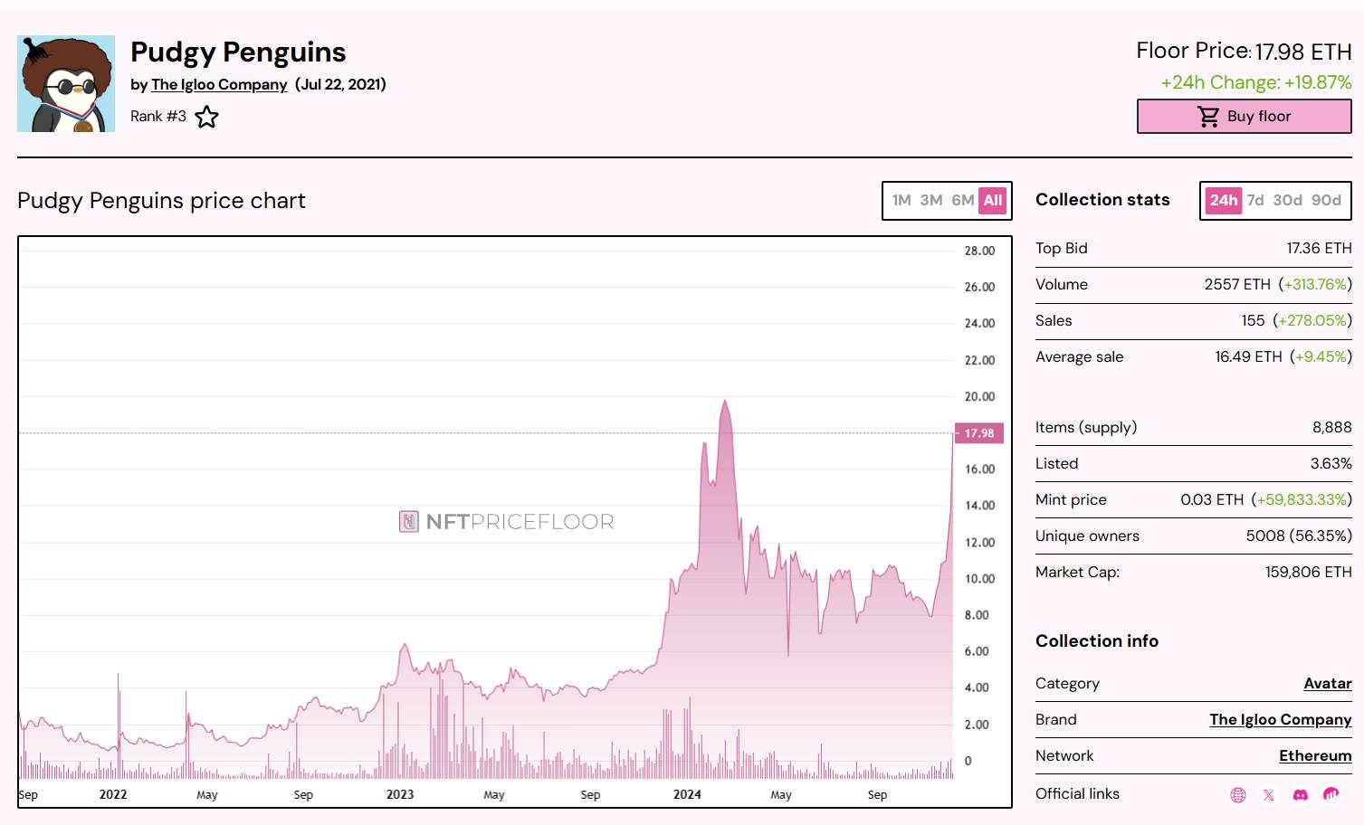Click the Market Cap 159,806 ETH value
This screenshot has width=1364, height=825.
point(1309,573)
